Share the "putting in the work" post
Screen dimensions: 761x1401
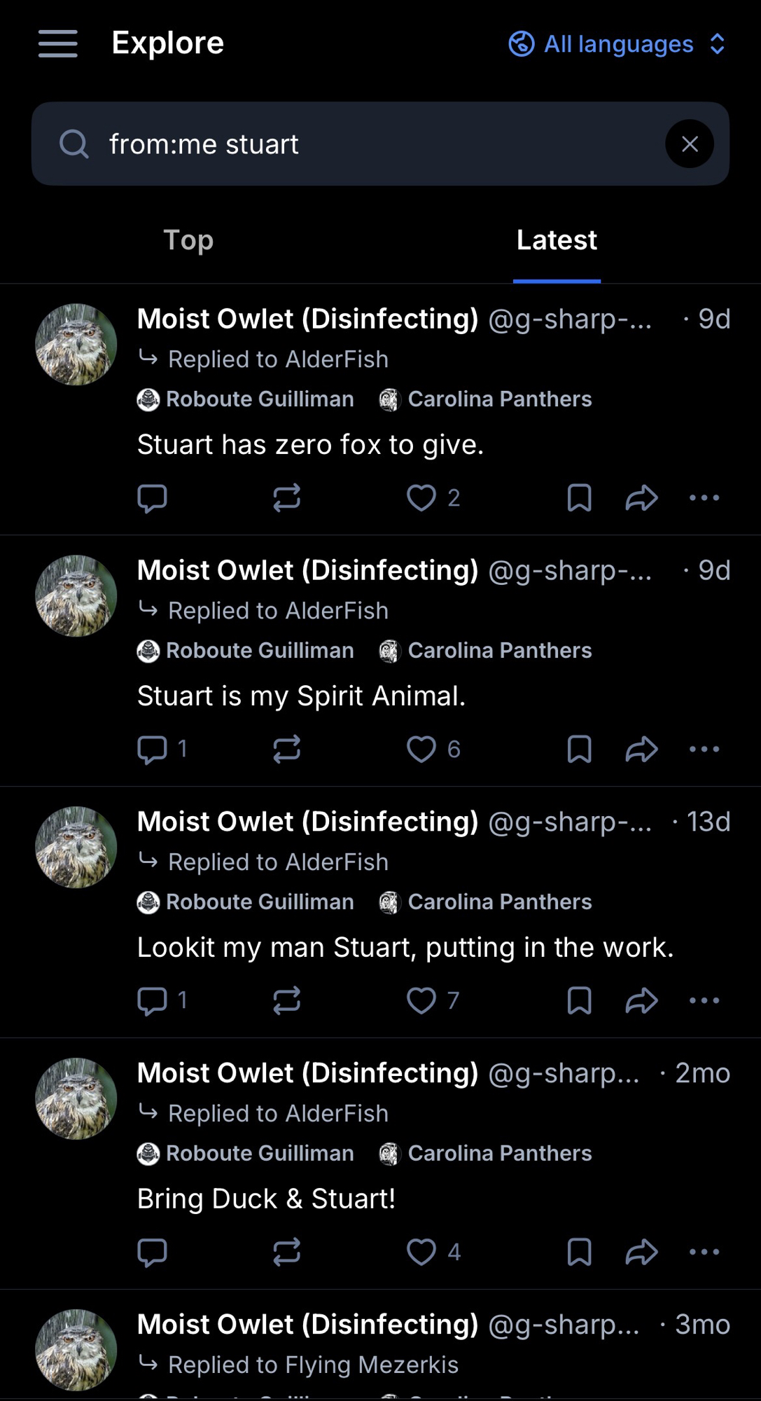pos(641,1000)
